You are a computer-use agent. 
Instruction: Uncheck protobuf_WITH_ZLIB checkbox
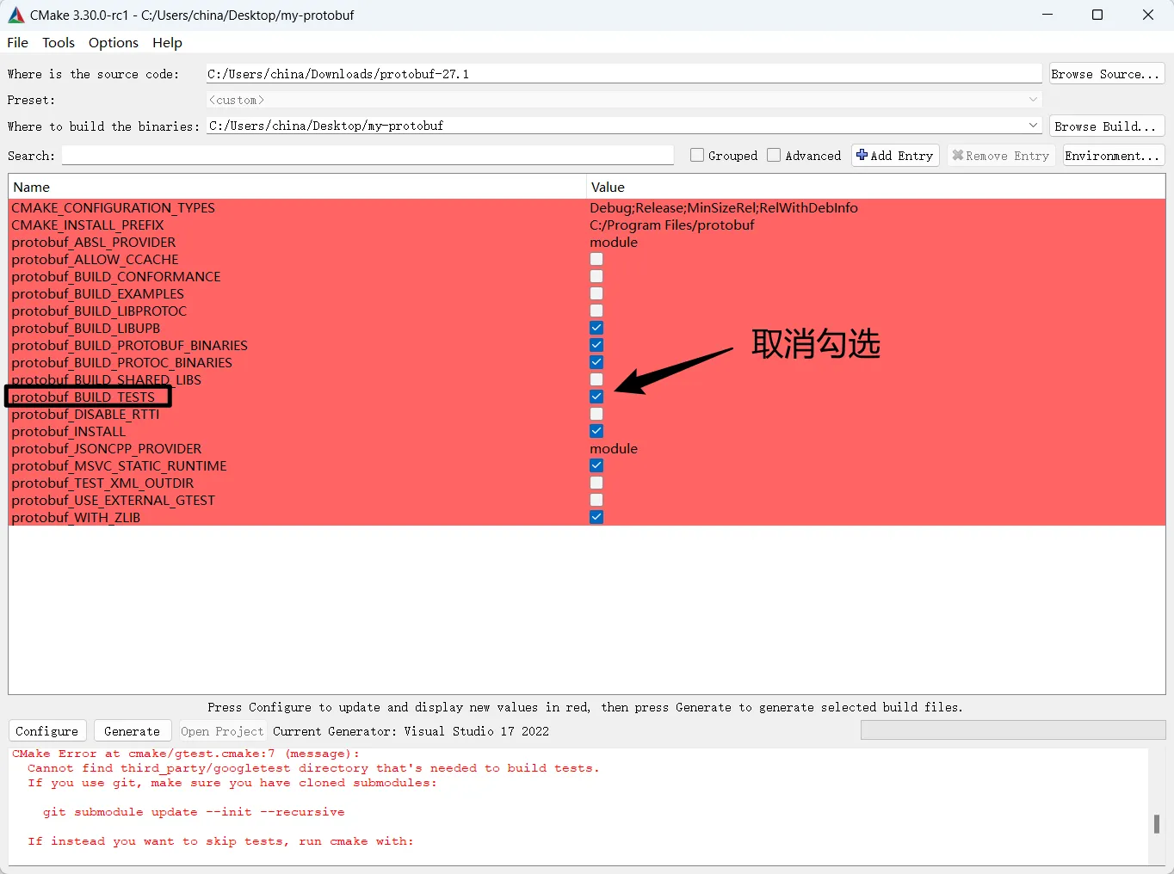click(x=596, y=517)
